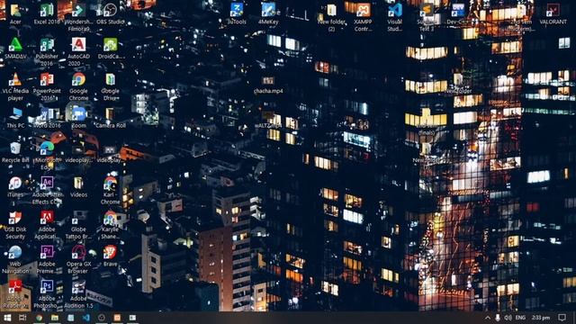Open the 3uTools desktop icon

coord(237,14)
